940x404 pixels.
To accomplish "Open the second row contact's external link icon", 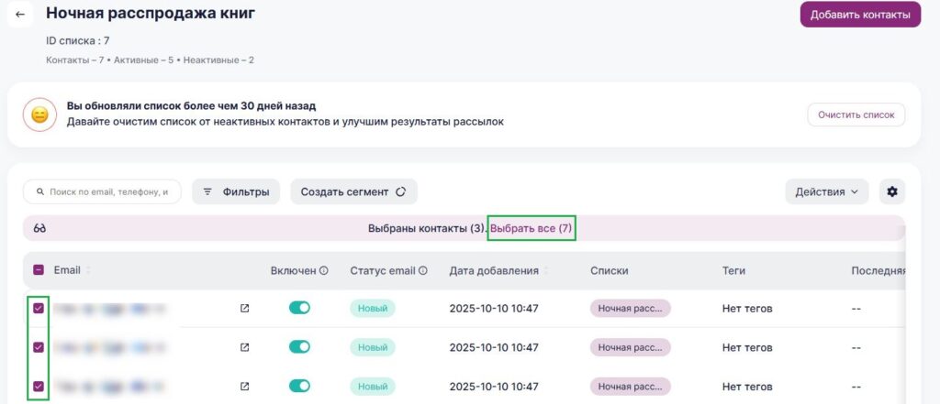I will (x=244, y=347).
